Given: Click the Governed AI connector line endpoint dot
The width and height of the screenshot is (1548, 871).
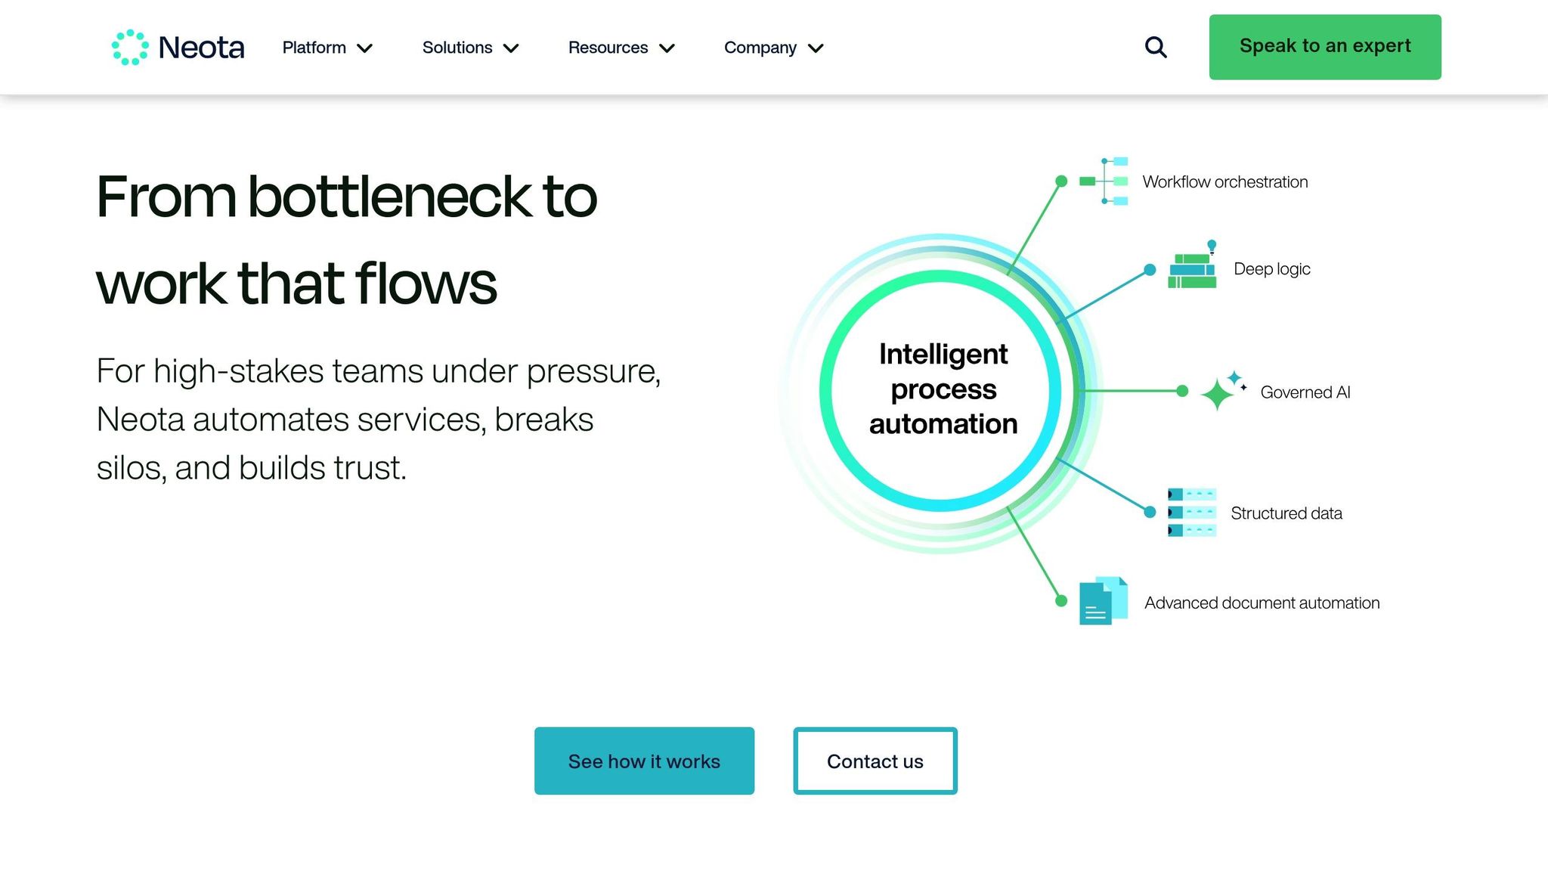Looking at the screenshot, I should coord(1181,392).
